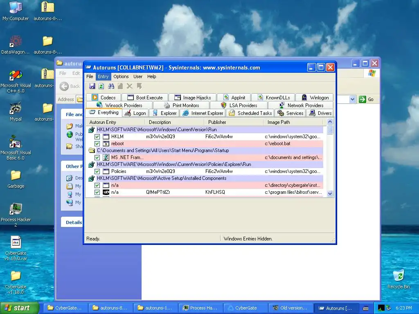
Task: Select the DataWagon desktop shortcut
Action: (x=16, y=44)
